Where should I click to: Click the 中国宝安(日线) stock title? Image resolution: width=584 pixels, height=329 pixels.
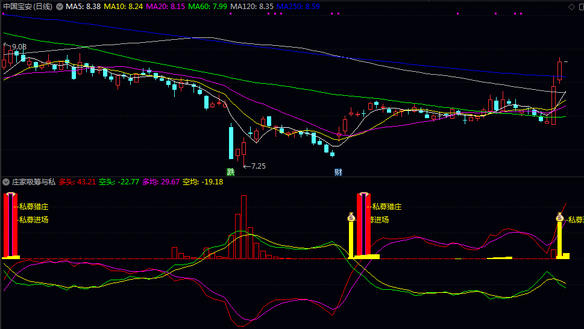(27, 7)
